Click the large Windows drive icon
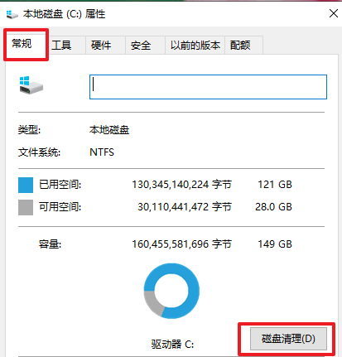This screenshot has width=342, height=357. pos(31,85)
